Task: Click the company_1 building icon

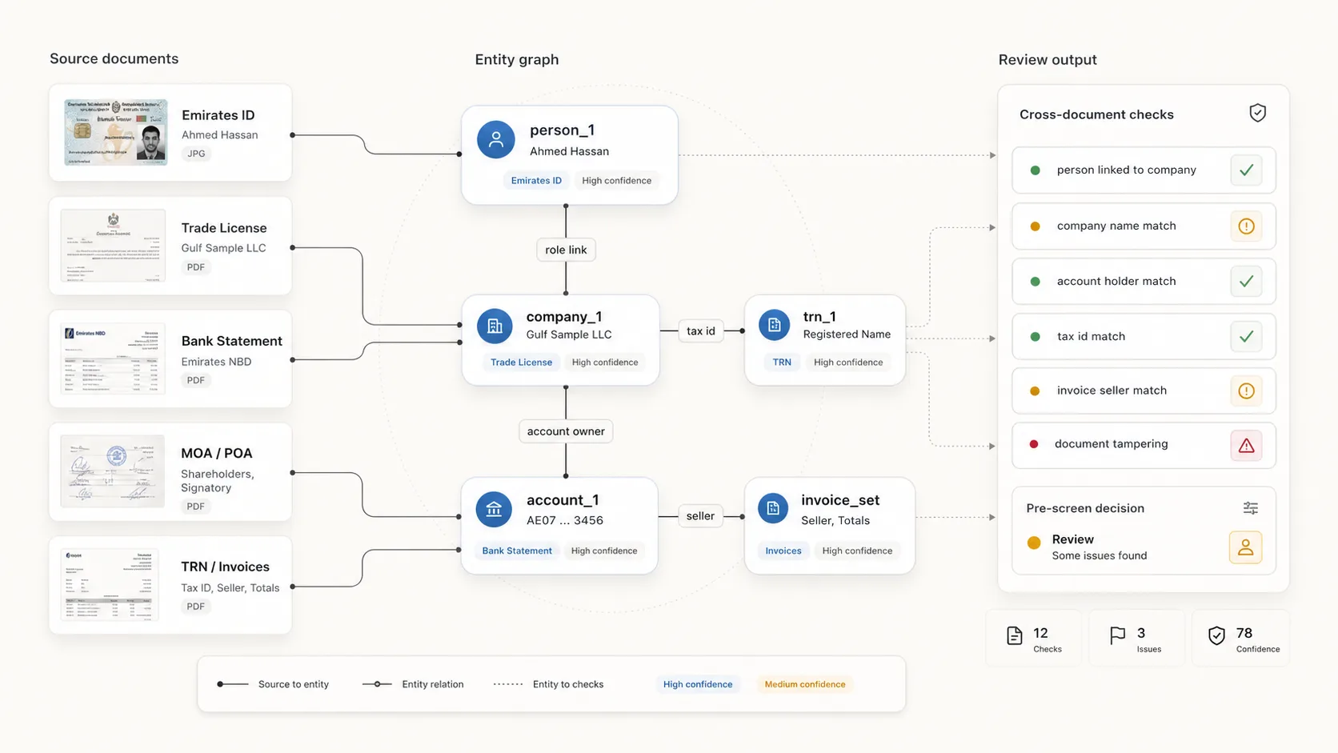Action: pyautogui.click(x=495, y=326)
